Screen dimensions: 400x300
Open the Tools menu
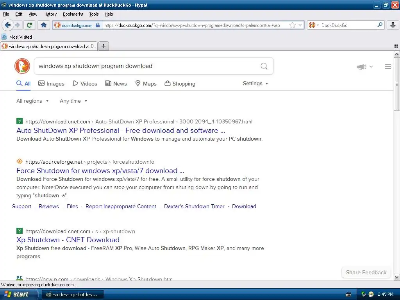[x=94, y=14]
